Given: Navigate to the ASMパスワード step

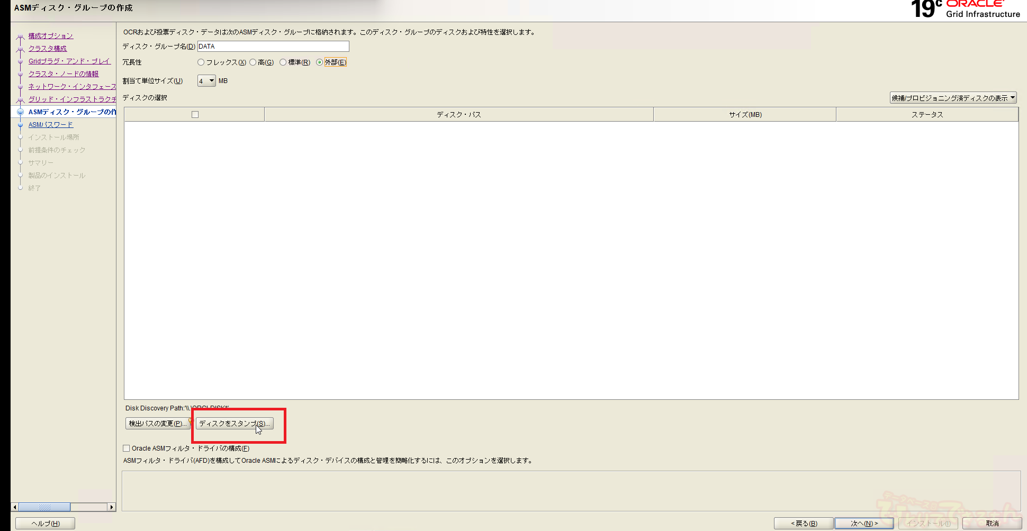Looking at the screenshot, I should click(x=51, y=125).
